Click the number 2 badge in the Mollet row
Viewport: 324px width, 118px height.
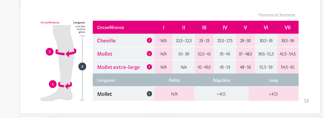point(149,54)
